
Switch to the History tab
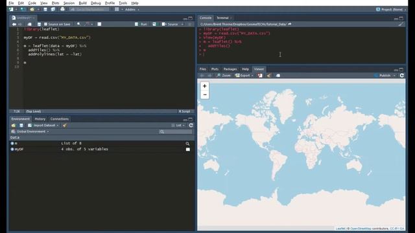click(x=40, y=119)
